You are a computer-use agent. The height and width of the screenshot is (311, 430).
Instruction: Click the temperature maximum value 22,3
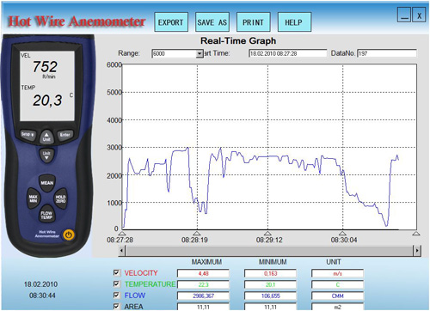pos(203,284)
